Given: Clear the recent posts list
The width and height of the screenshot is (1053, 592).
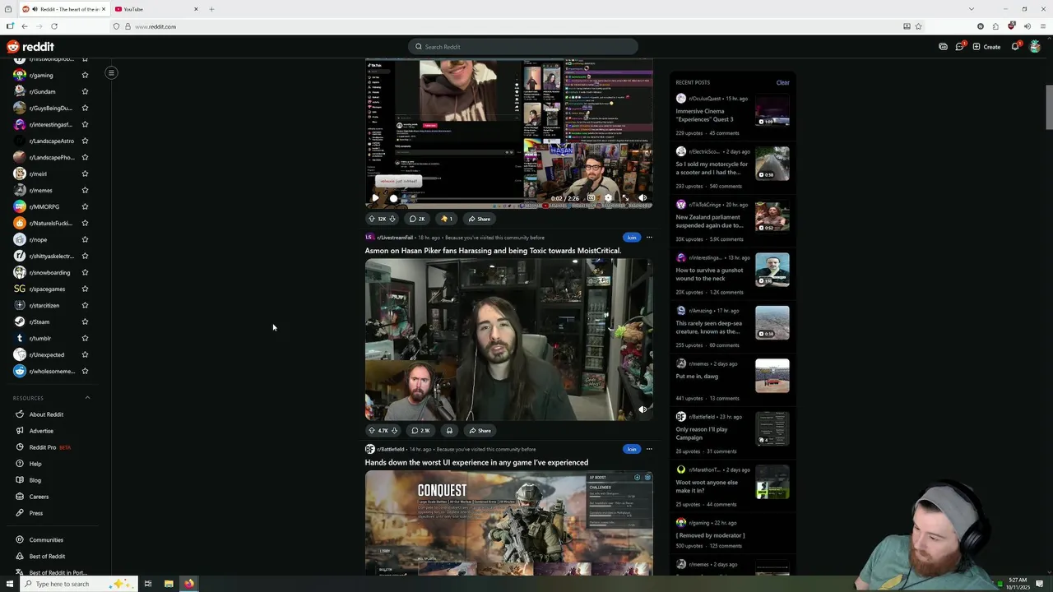Looking at the screenshot, I should click(x=782, y=82).
